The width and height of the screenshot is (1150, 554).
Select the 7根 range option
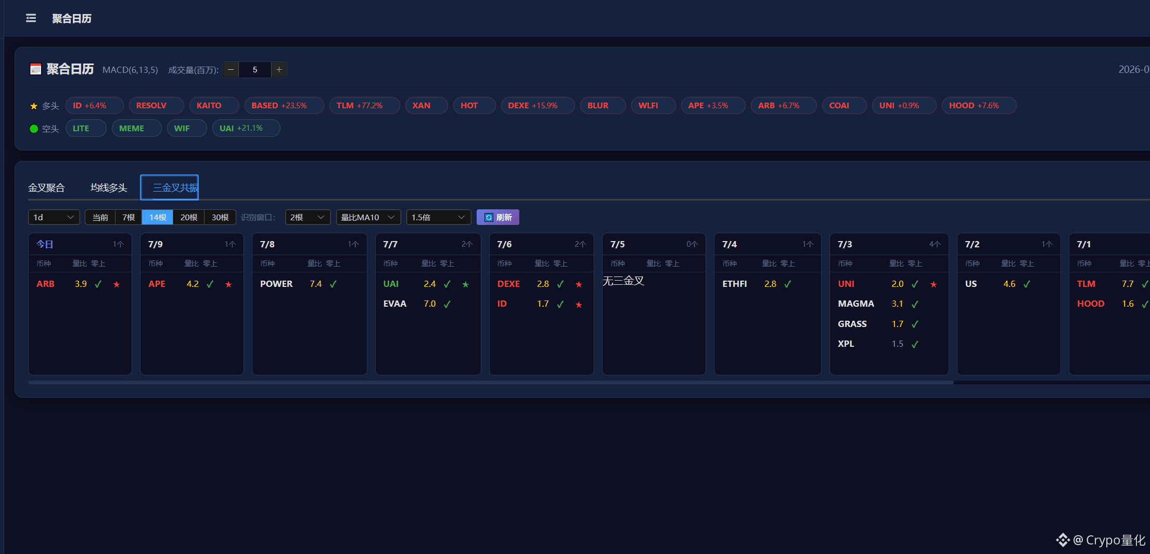coord(129,217)
